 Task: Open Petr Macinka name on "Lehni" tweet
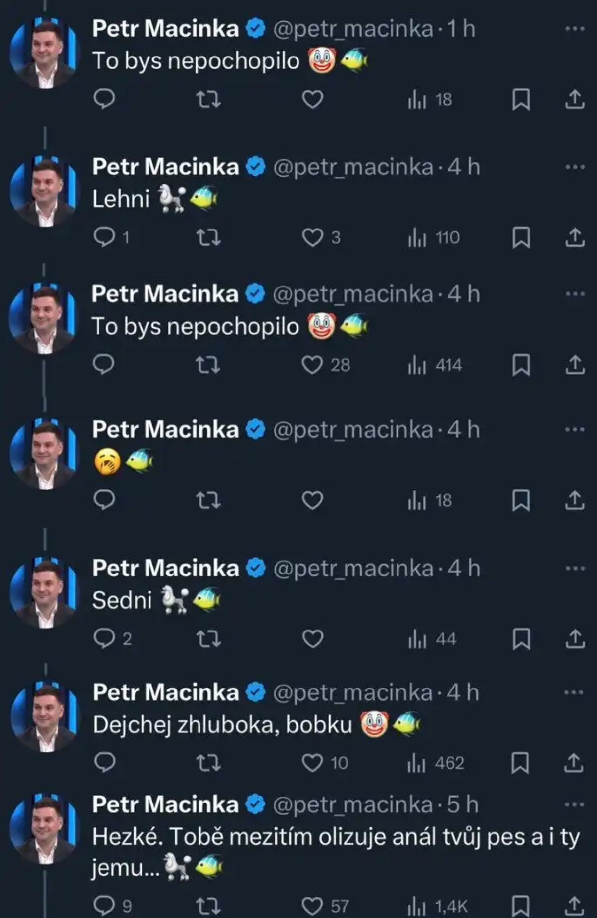coord(165,167)
